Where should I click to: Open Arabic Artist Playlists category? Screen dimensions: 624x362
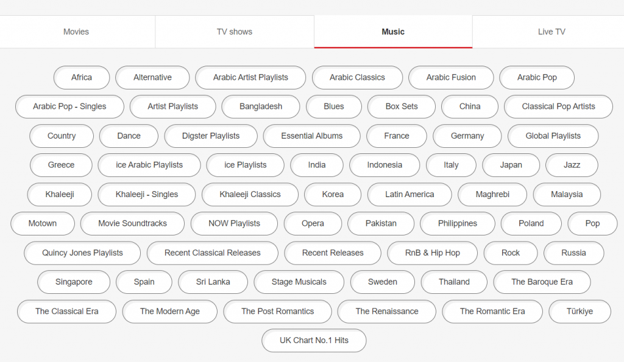(x=250, y=77)
